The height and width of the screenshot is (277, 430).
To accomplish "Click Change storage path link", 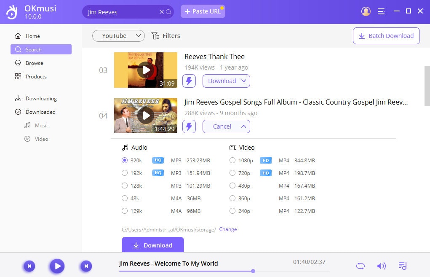I will point(228,229).
